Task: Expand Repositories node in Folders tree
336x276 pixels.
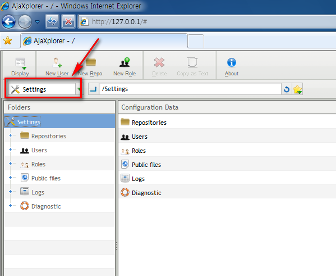Action: (x=10, y=135)
